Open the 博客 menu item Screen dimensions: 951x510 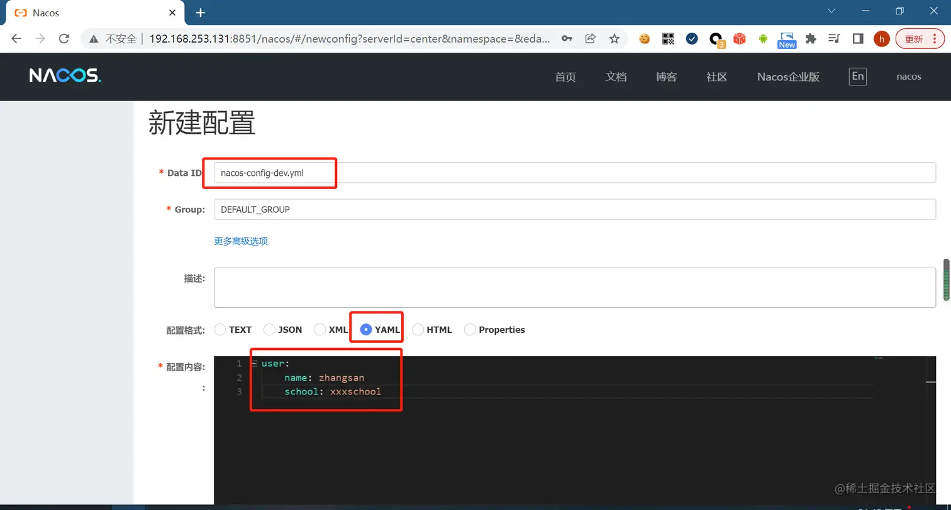(666, 77)
